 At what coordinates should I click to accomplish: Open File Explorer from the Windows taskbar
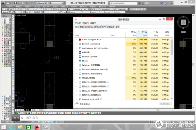point(20,127)
